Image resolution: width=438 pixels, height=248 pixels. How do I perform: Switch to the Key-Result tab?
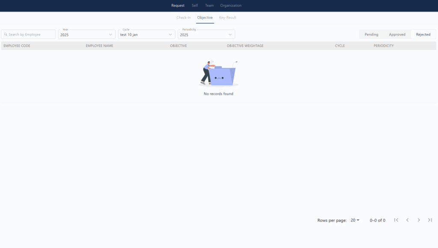click(x=228, y=17)
